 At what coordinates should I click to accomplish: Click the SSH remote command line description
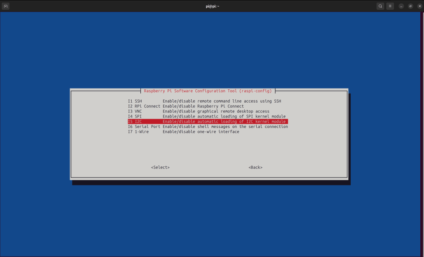tap(222, 101)
